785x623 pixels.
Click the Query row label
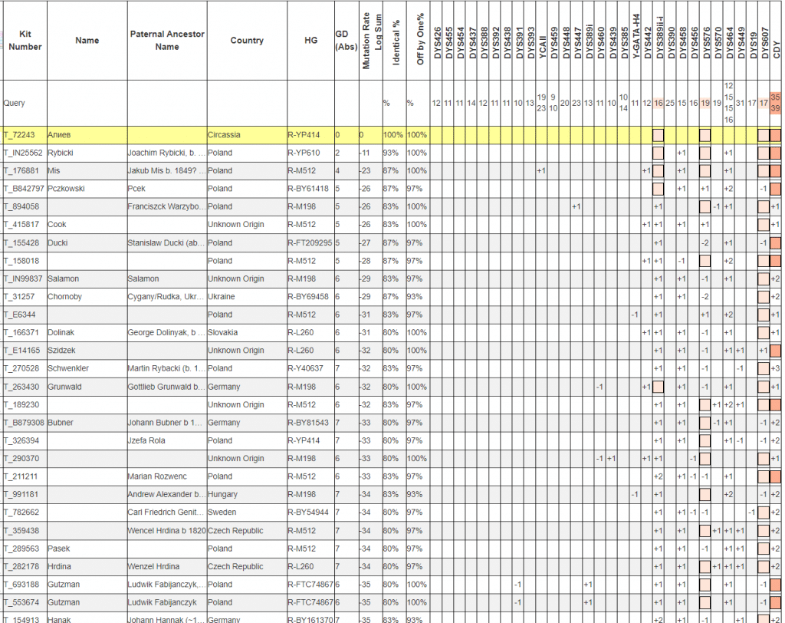tap(15, 103)
